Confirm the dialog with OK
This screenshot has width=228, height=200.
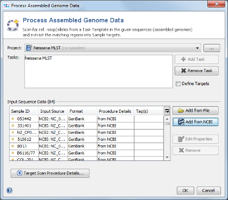[x=186, y=190]
